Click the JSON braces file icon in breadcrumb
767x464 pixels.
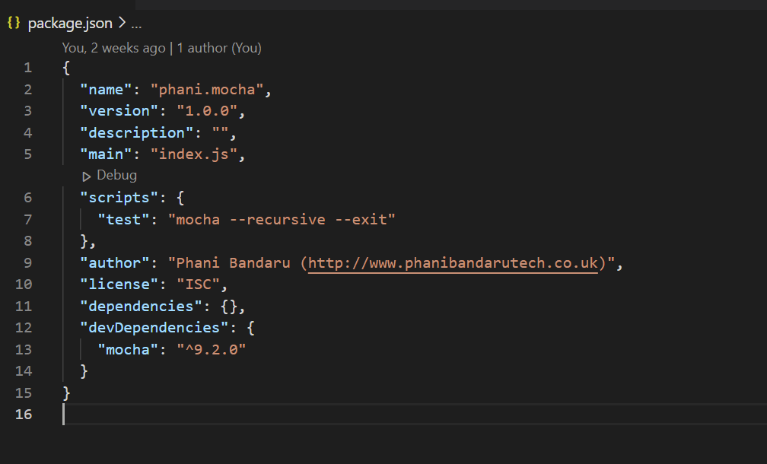tap(14, 23)
